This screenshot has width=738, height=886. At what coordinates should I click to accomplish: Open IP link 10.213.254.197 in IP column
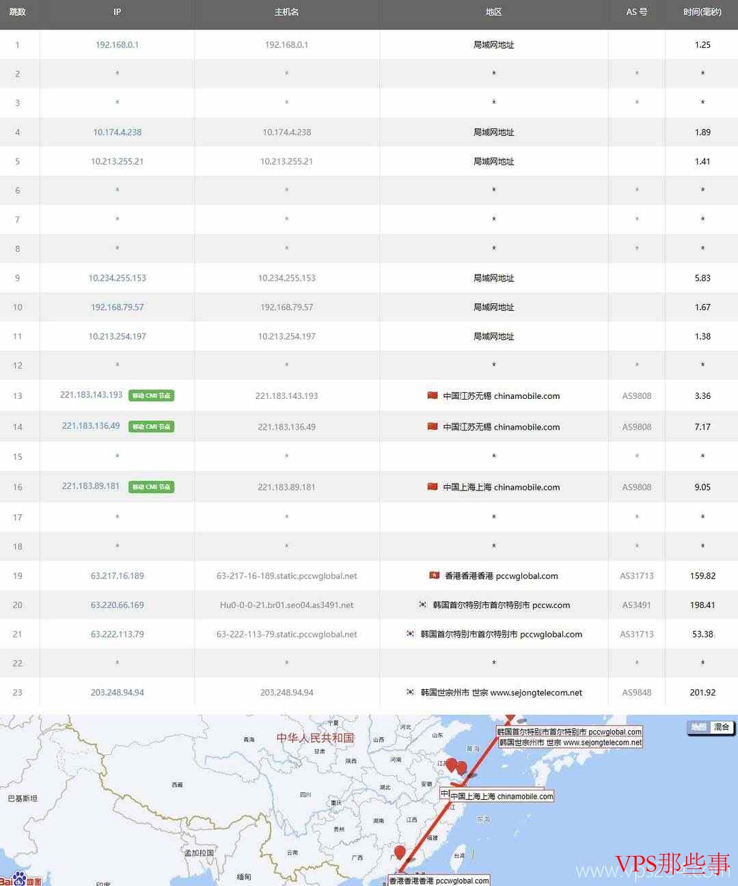point(117,336)
